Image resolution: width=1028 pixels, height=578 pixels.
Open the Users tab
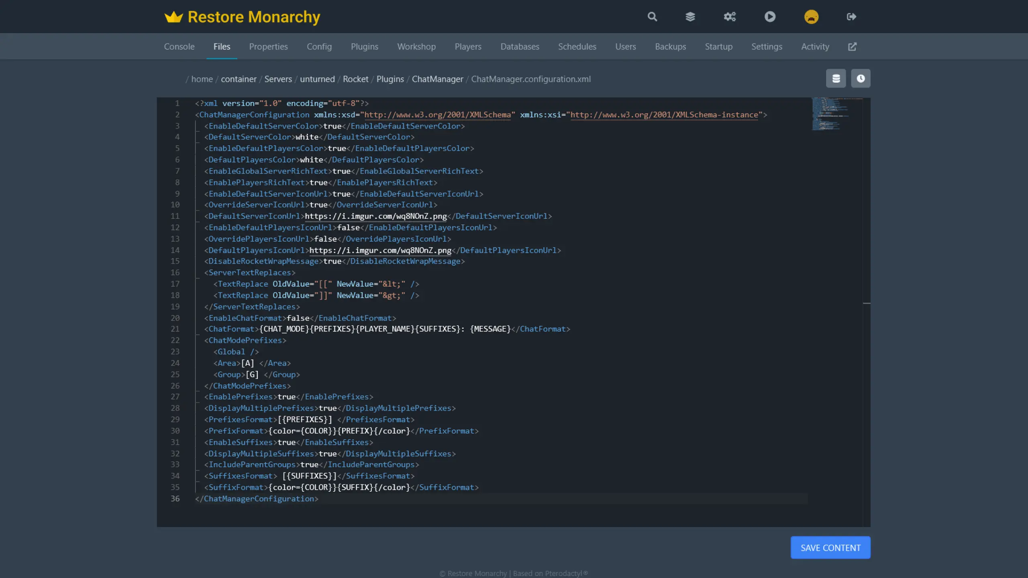[x=626, y=47]
